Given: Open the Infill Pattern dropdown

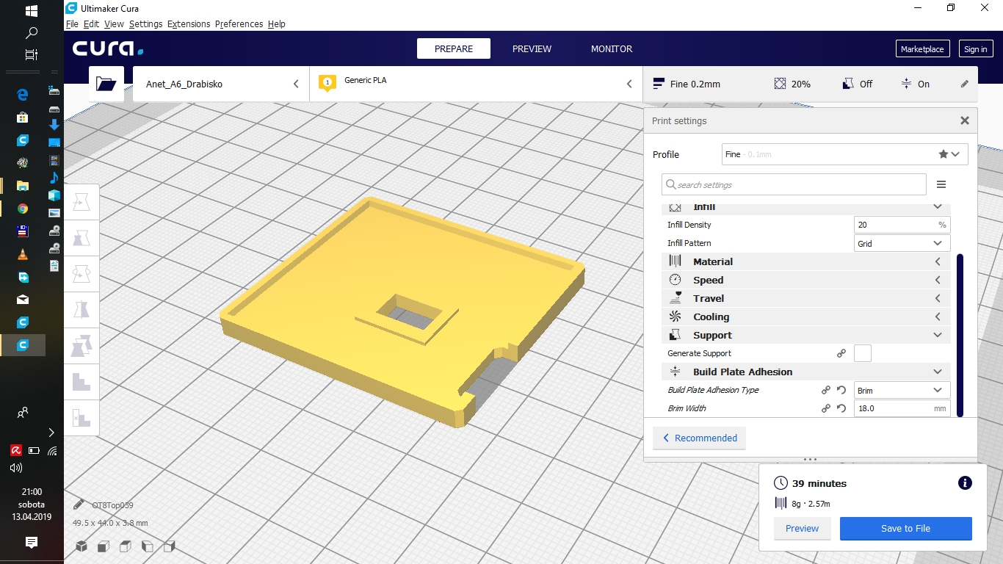Looking at the screenshot, I should 902,243.
